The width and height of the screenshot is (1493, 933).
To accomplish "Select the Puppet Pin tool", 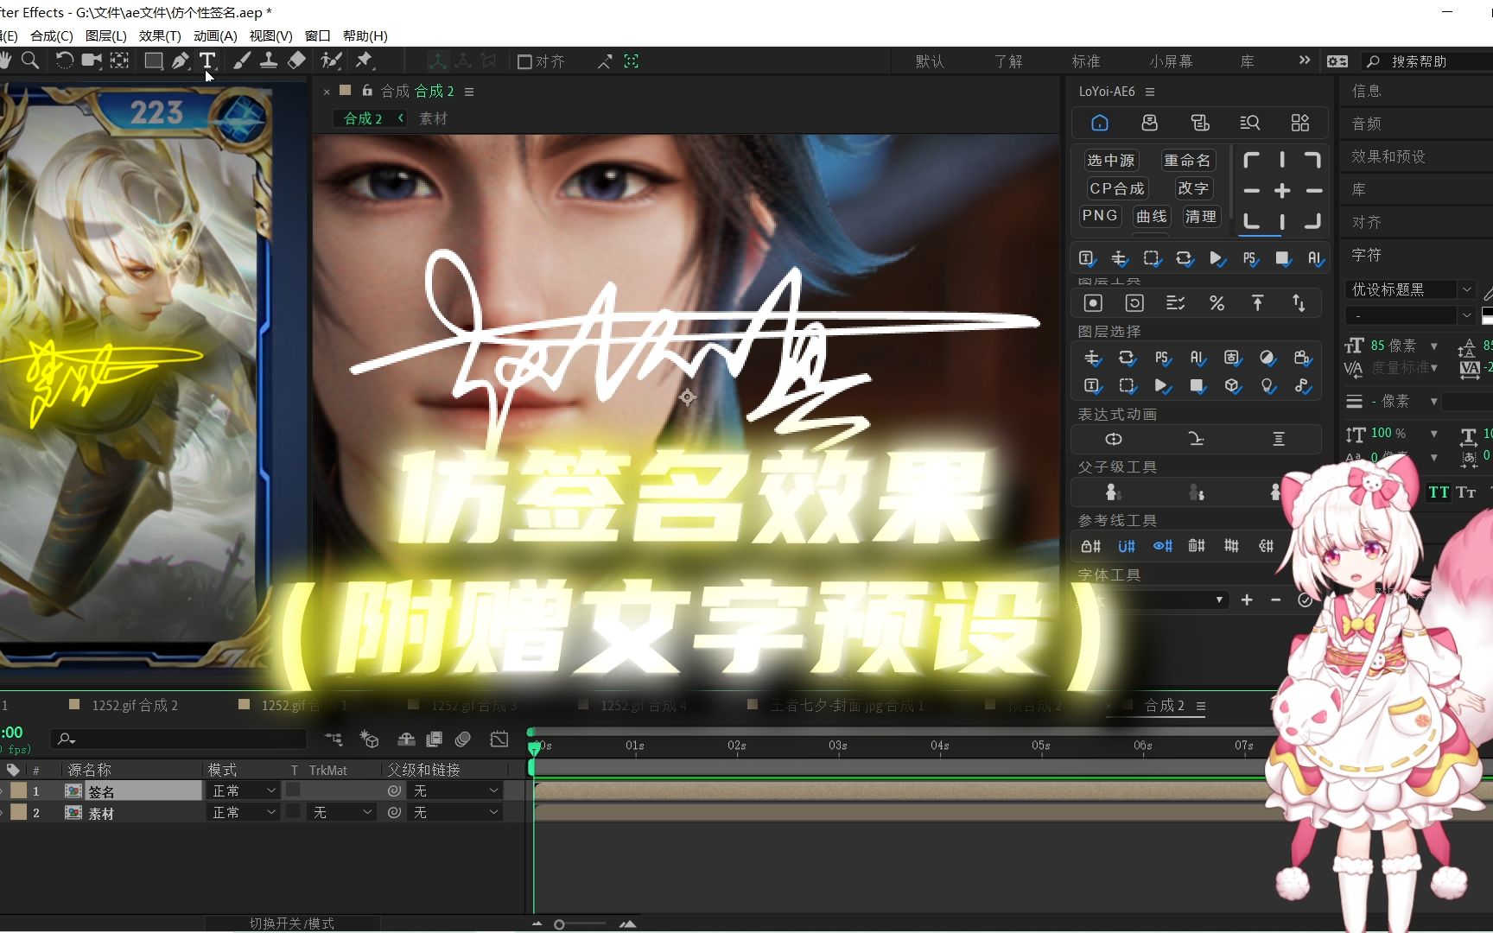I will click(x=364, y=60).
